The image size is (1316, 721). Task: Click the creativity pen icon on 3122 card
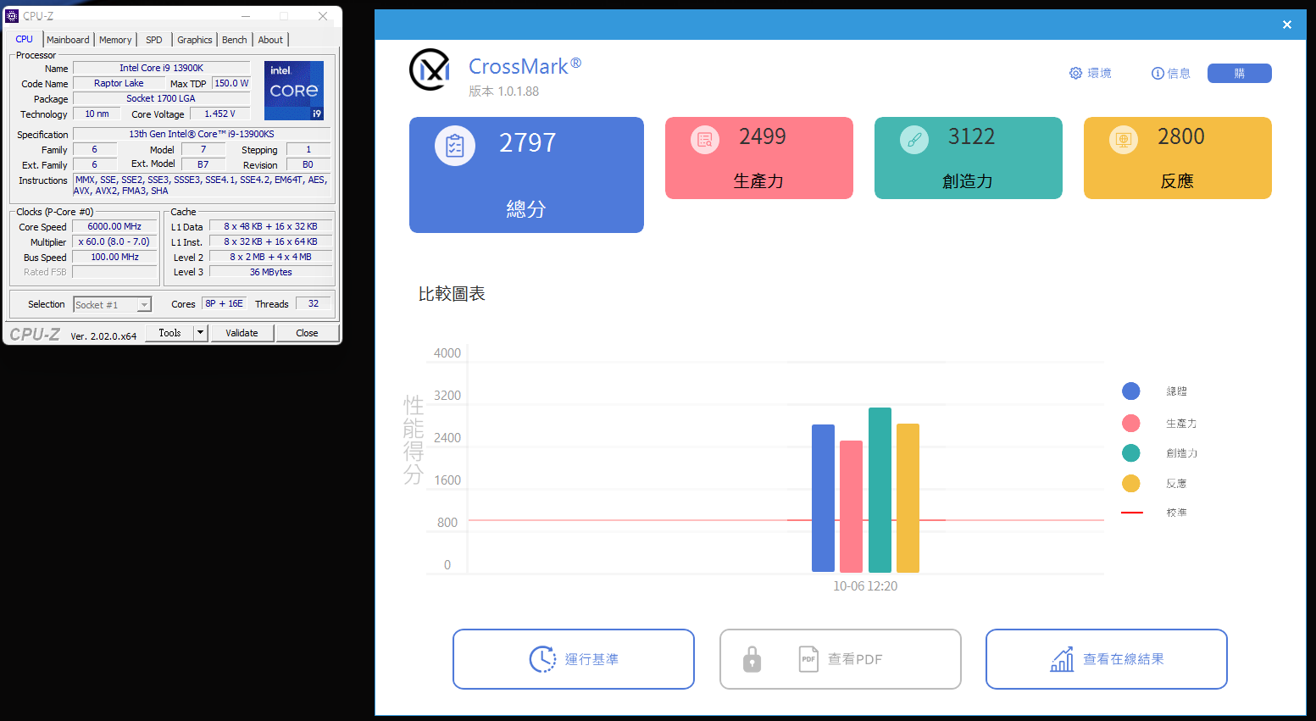pyautogui.click(x=914, y=140)
